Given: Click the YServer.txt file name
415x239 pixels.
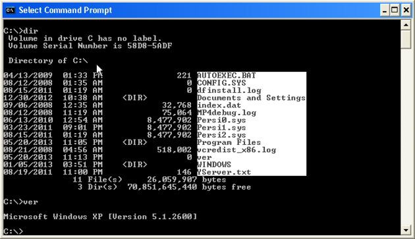Looking at the screenshot, I should pos(224,172).
